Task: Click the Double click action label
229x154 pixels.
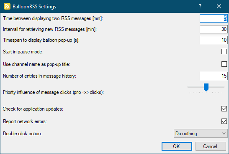Action: (x=23, y=134)
